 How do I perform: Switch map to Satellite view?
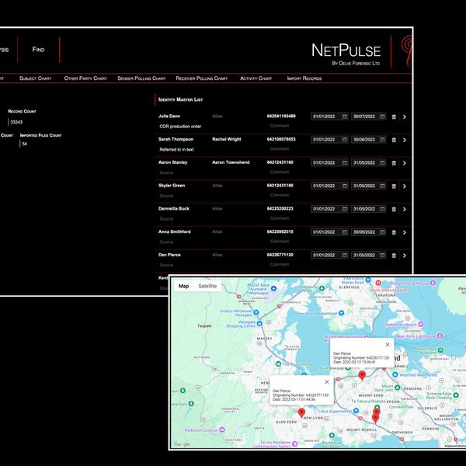point(207,286)
